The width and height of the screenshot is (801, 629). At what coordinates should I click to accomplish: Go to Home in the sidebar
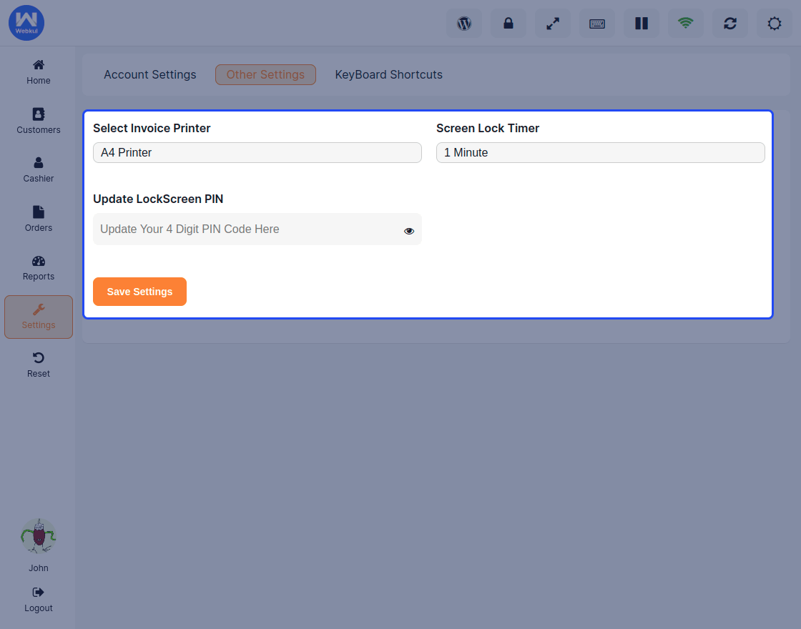39,72
